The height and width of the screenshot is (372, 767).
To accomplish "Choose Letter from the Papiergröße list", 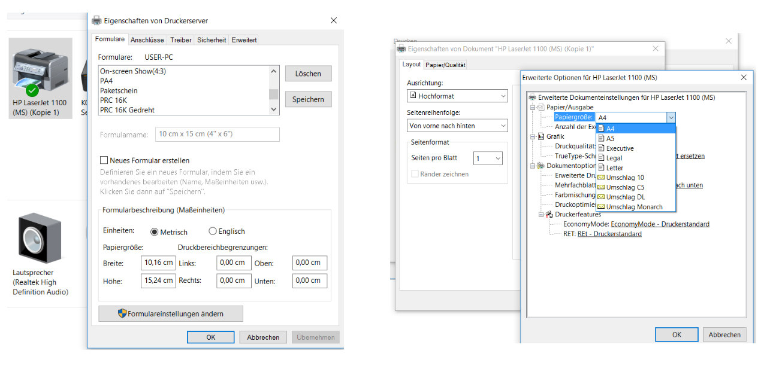I will (636, 167).
